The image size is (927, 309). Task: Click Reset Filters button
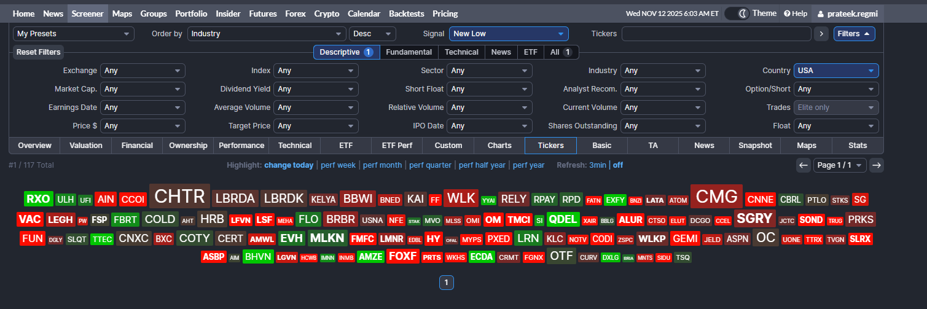tap(38, 52)
